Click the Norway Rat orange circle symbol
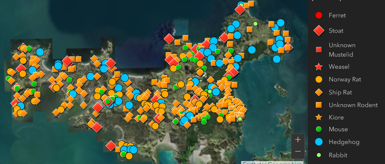 click(x=319, y=79)
